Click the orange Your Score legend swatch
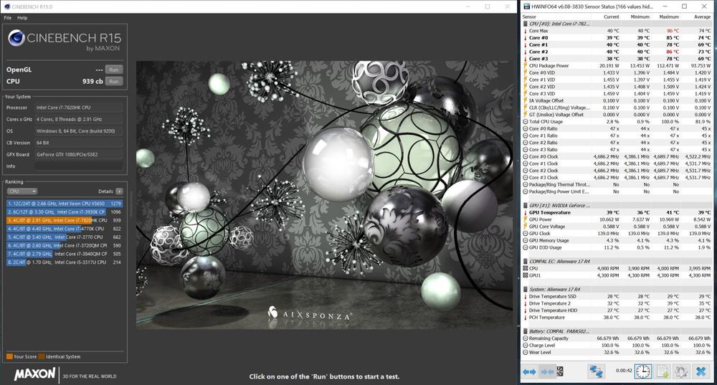 click(x=9, y=356)
